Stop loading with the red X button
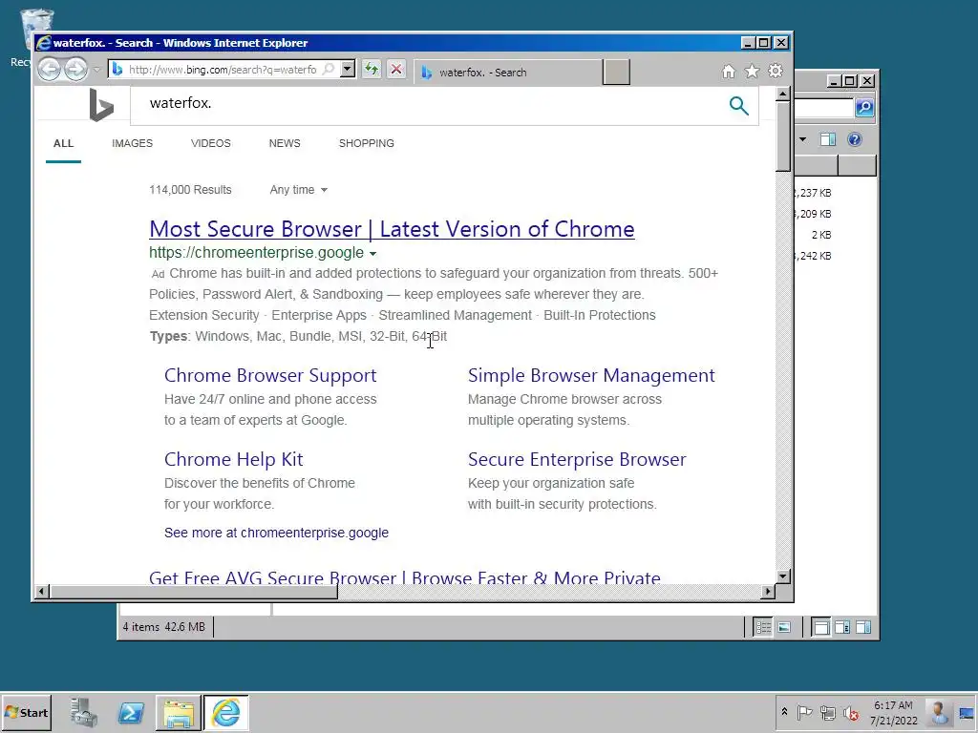The height and width of the screenshot is (733, 978). 396,69
